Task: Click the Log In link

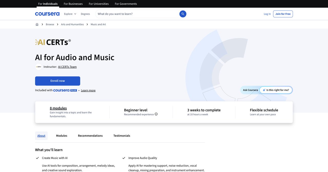Action: [x=267, y=14]
